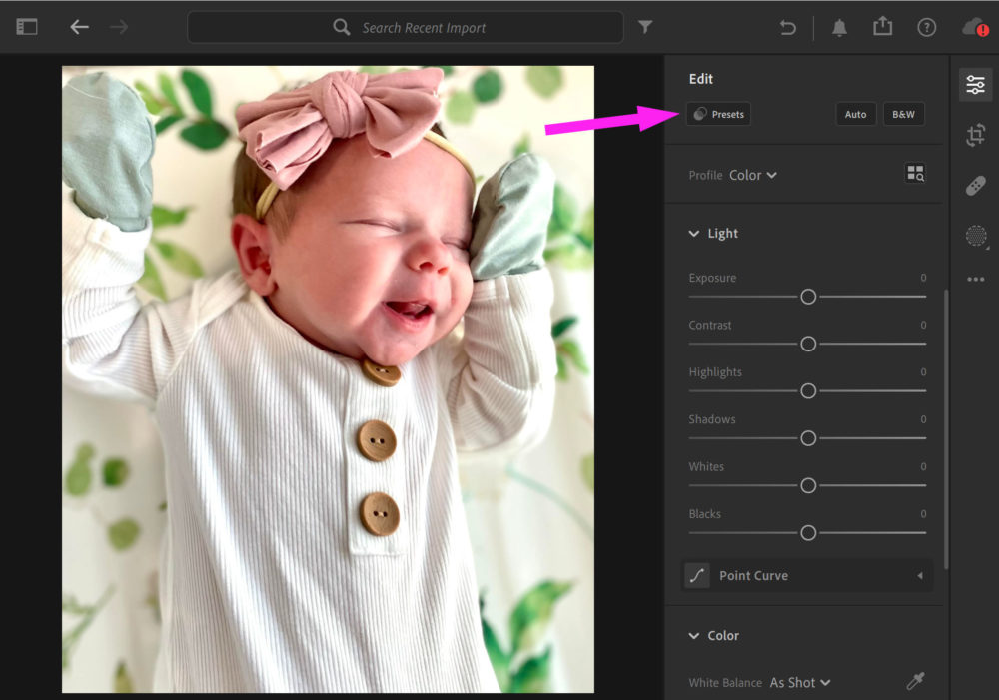
Task: Click the Whites slider handle
Action: pos(808,486)
